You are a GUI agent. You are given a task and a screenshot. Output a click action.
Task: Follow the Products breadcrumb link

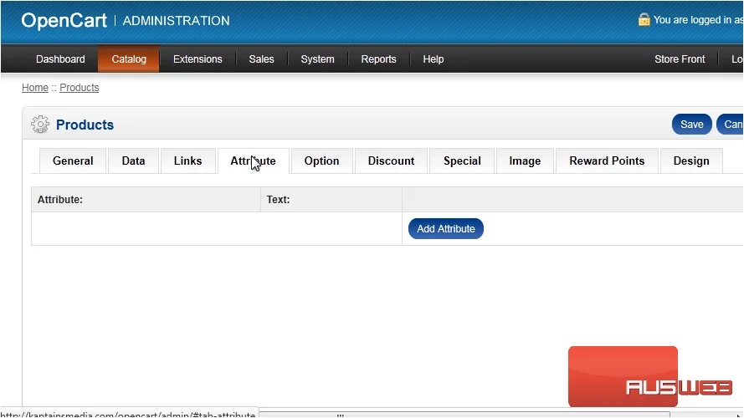tap(80, 88)
